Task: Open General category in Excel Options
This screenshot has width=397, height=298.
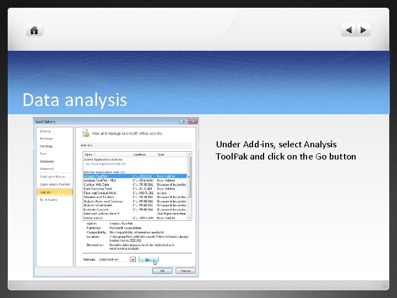Action: coord(46,131)
